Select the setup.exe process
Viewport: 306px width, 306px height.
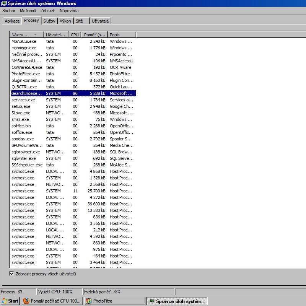coord(73,106)
